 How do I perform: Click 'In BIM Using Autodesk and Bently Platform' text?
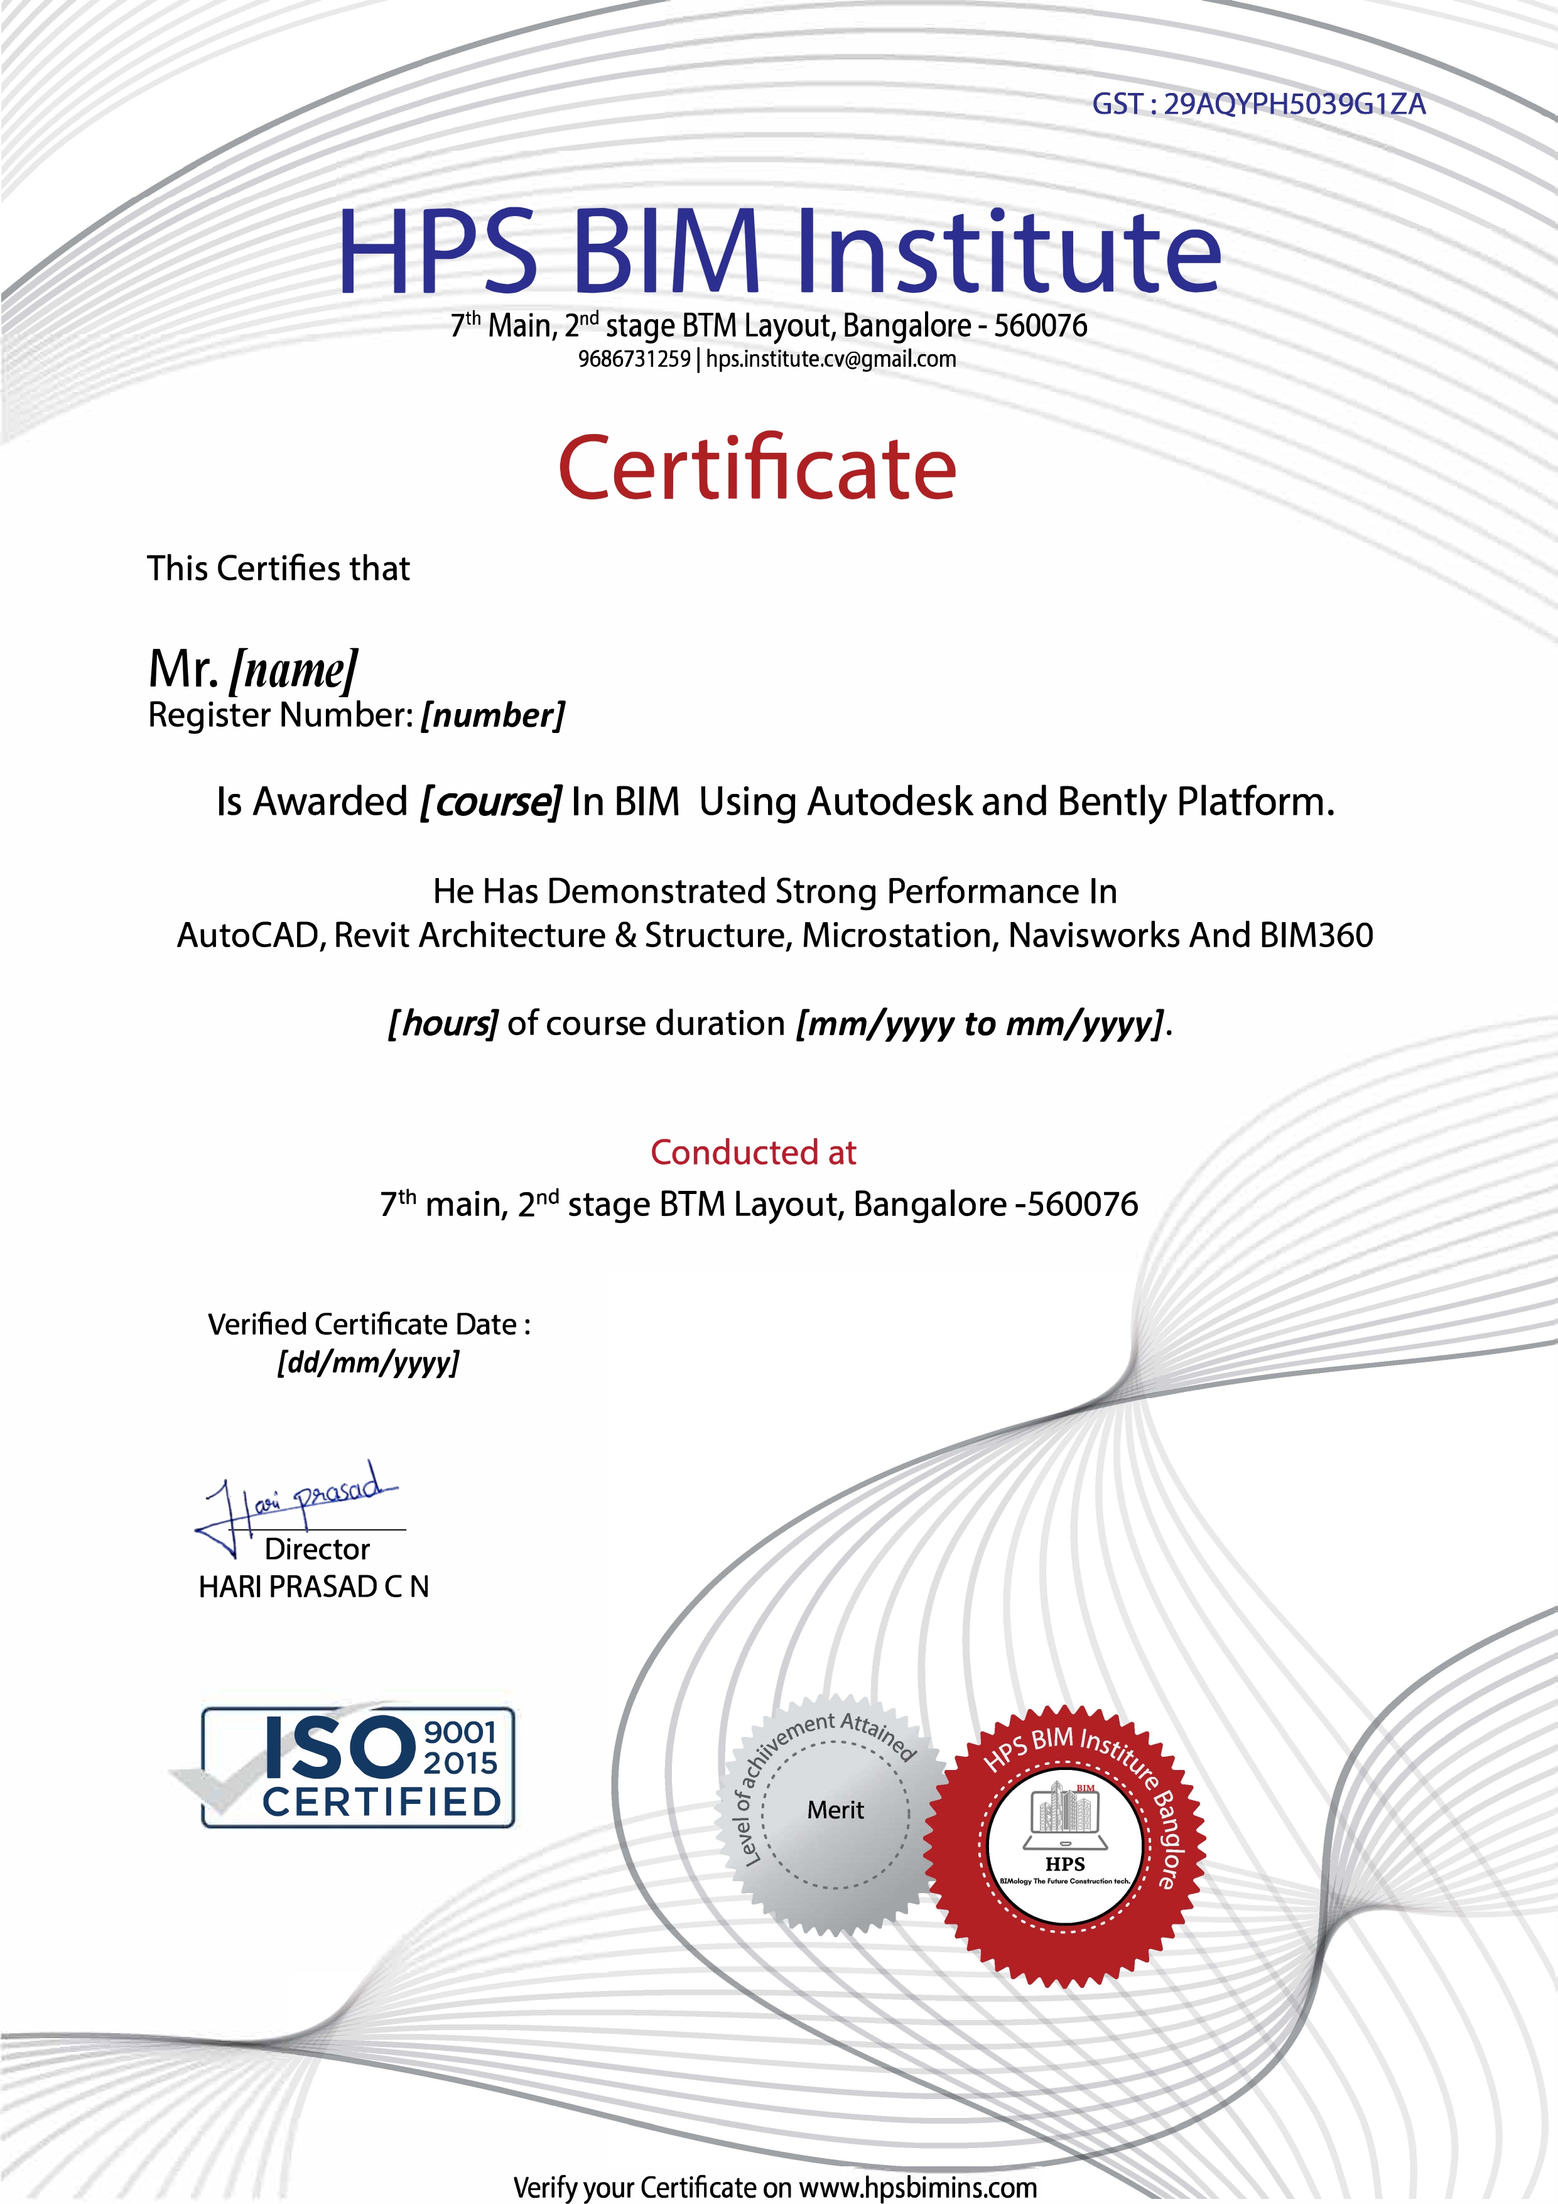(x=952, y=801)
